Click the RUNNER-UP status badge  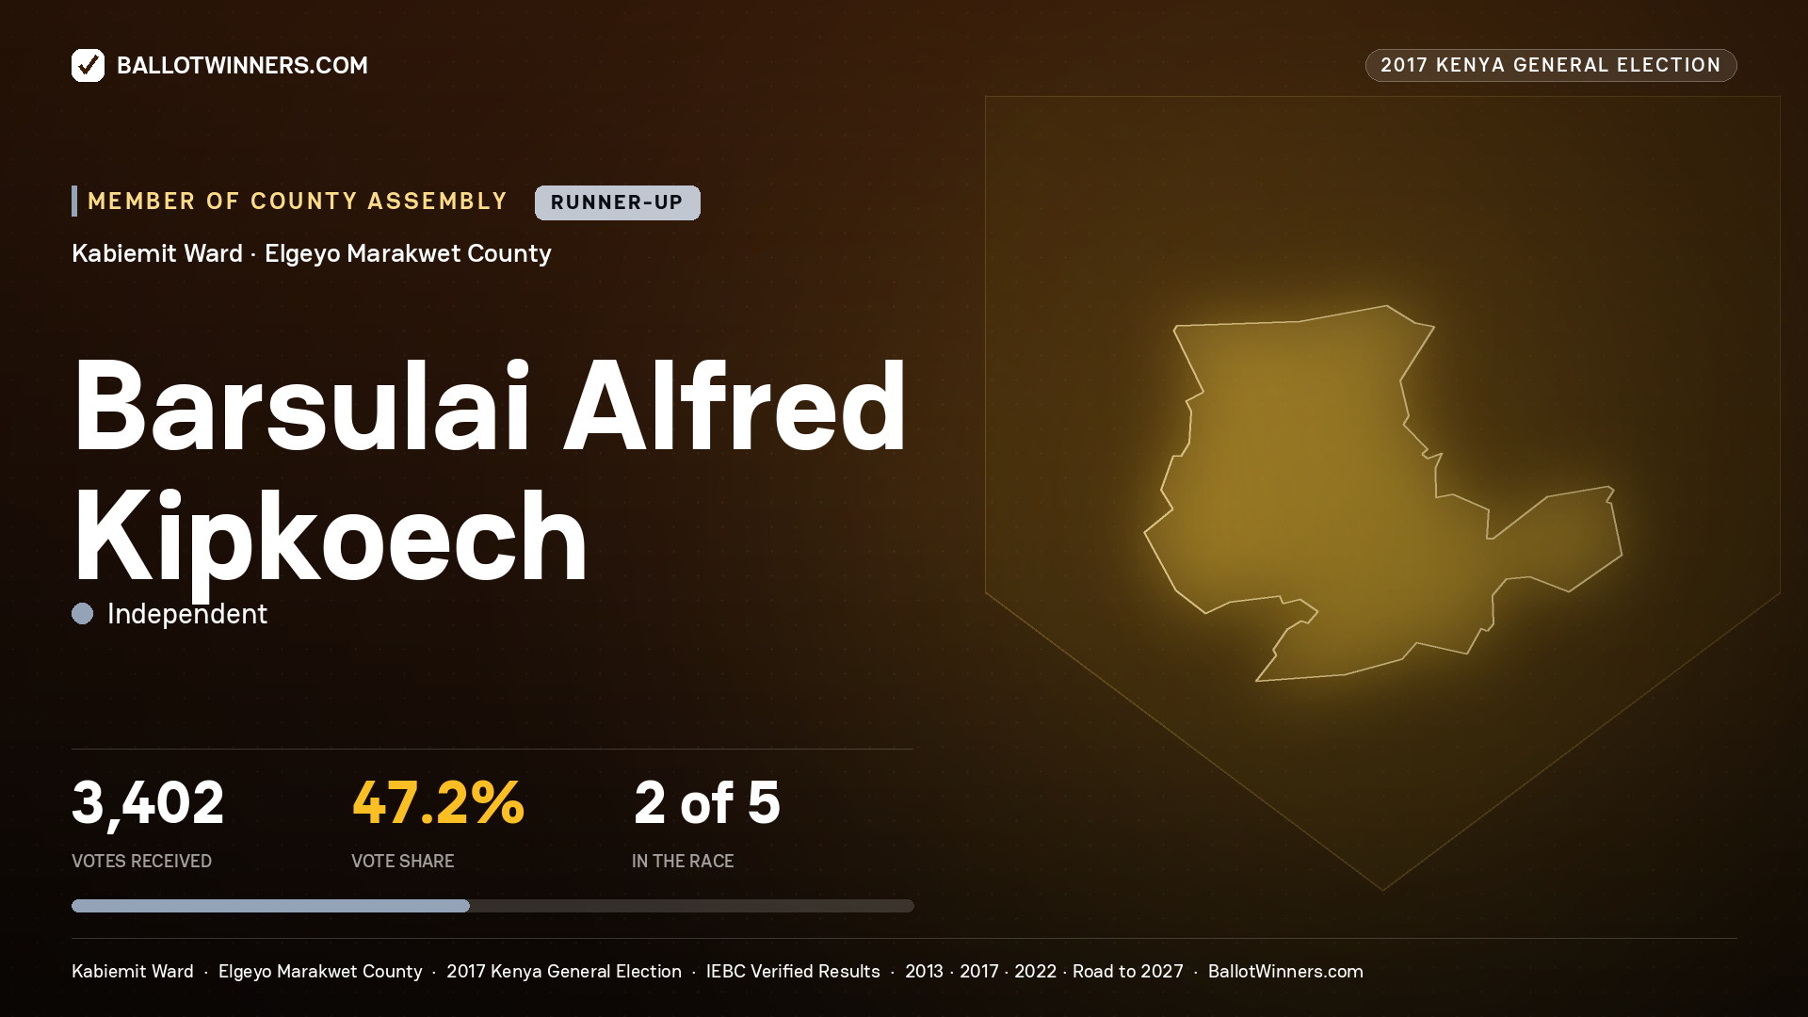617,202
